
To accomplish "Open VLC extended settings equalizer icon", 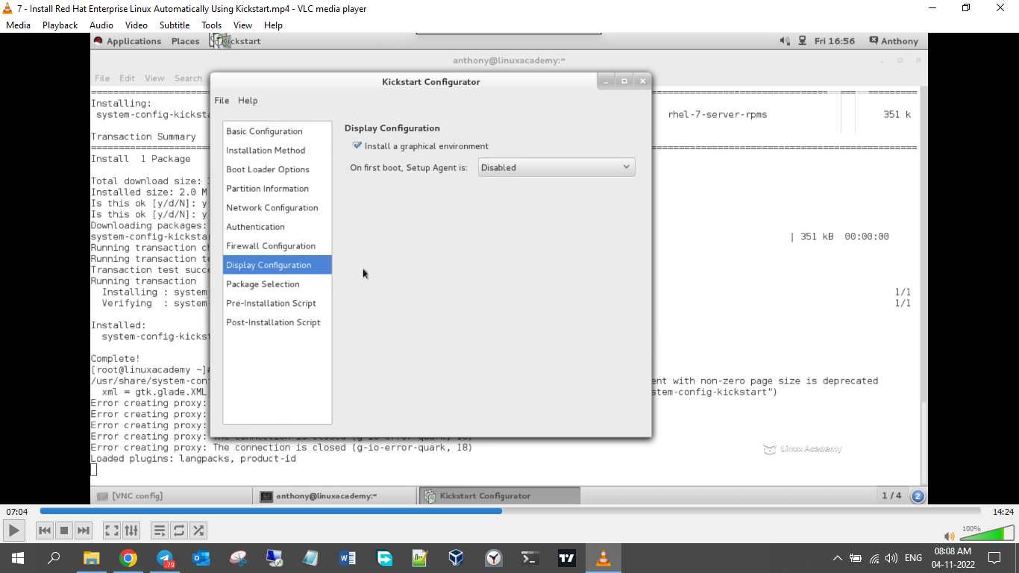I will coord(131,530).
